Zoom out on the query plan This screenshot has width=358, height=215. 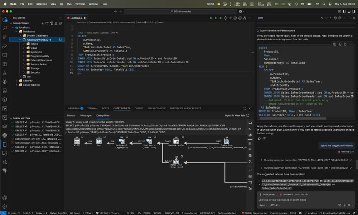point(250,150)
